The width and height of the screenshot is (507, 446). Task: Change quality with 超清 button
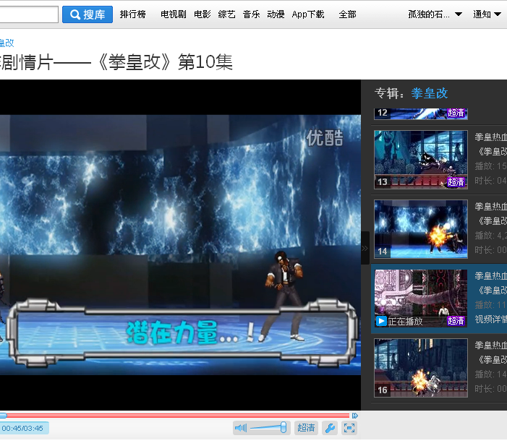(x=306, y=428)
